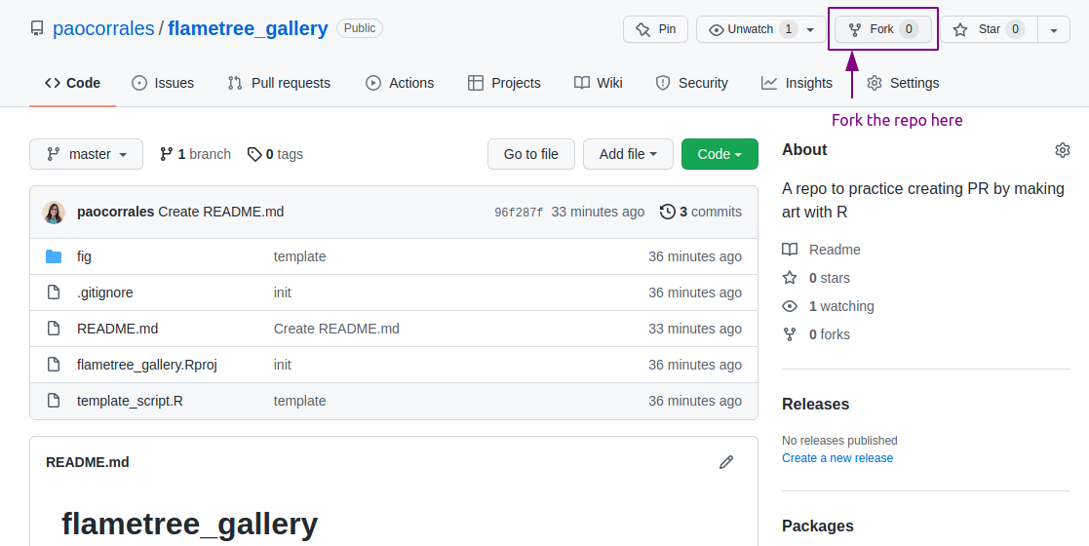The width and height of the screenshot is (1089, 546).
Task: Click Create a new release link
Action: [x=837, y=458]
